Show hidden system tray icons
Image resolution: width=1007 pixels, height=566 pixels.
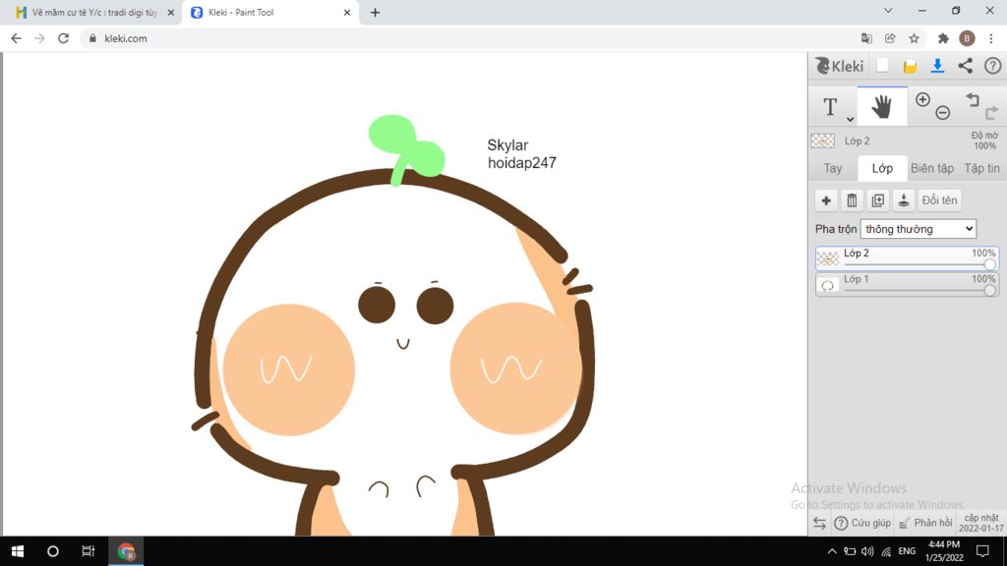point(832,551)
